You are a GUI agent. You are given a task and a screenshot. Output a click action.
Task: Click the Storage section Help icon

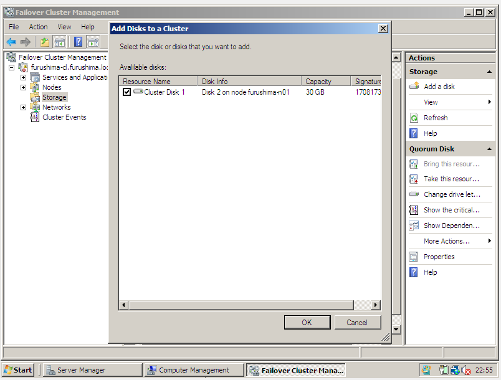click(x=414, y=133)
